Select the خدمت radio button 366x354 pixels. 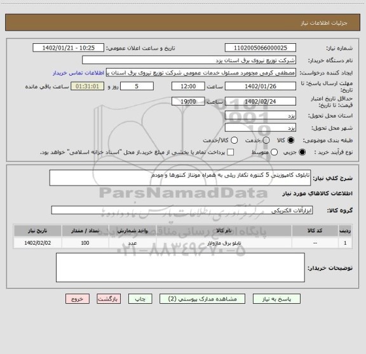point(266,140)
